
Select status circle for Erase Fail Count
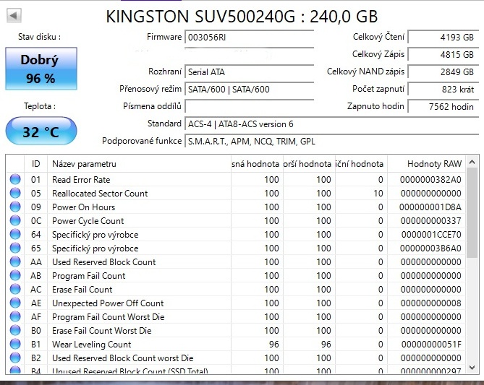(x=15, y=289)
